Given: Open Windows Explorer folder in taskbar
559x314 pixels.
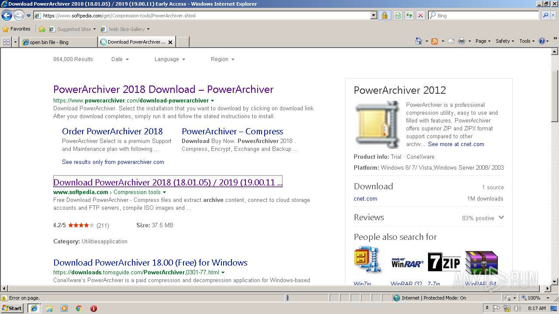Looking at the screenshot, I should (49, 308).
